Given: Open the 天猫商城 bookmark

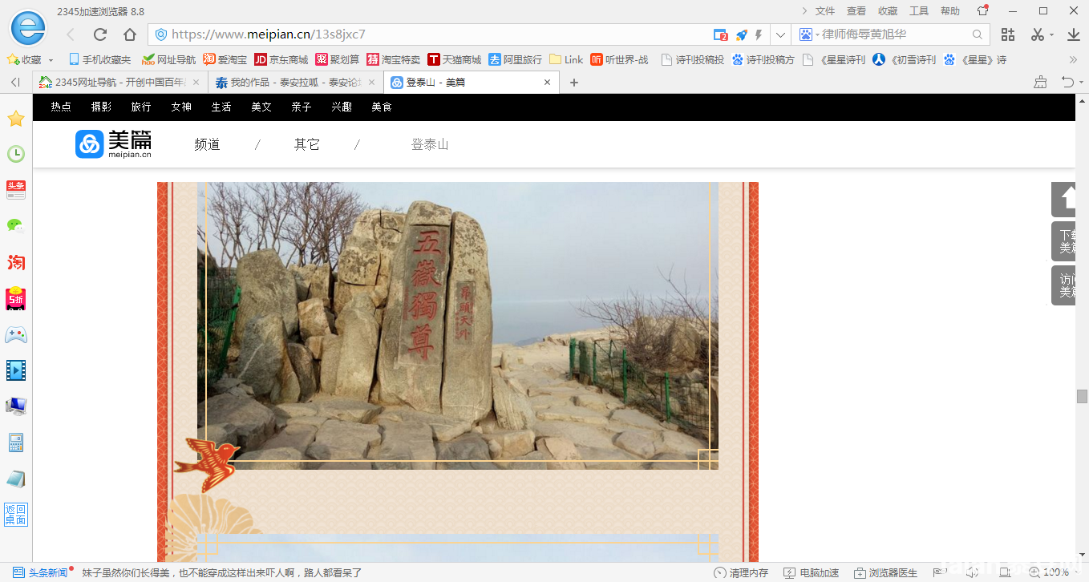Looking at the screenshot, I should (455, 59).
